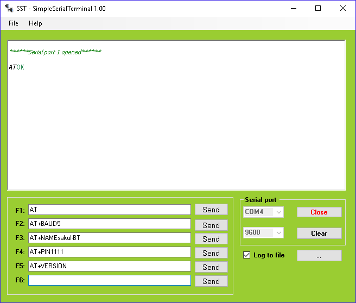Maximize the SimpleSerialTerminal window
Viewport: 356px width, 303px height.
318,8
